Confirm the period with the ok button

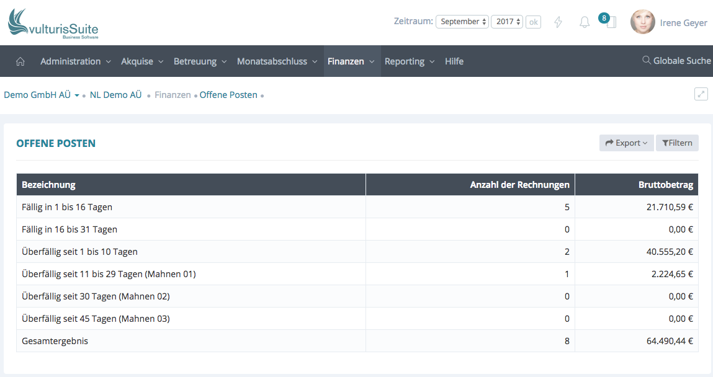[x=533, y=22]
